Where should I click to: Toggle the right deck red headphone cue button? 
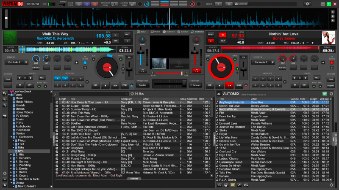pos(197,71)
